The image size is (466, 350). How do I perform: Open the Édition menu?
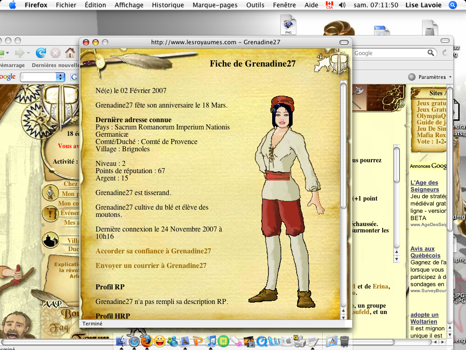pyautogui.click(x=96, y=5)
